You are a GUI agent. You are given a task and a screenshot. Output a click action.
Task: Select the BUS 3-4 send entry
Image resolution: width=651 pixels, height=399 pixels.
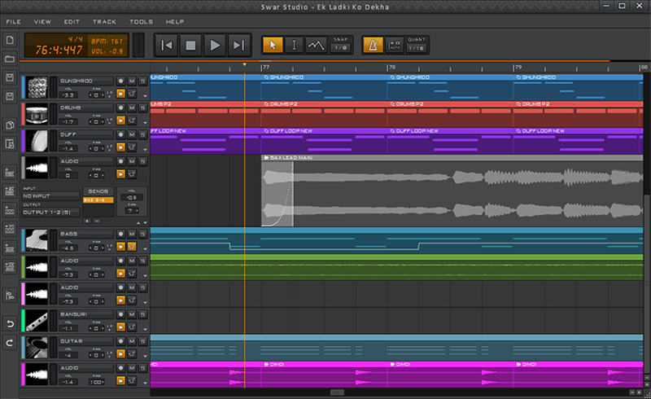click(x=98, y=200)
